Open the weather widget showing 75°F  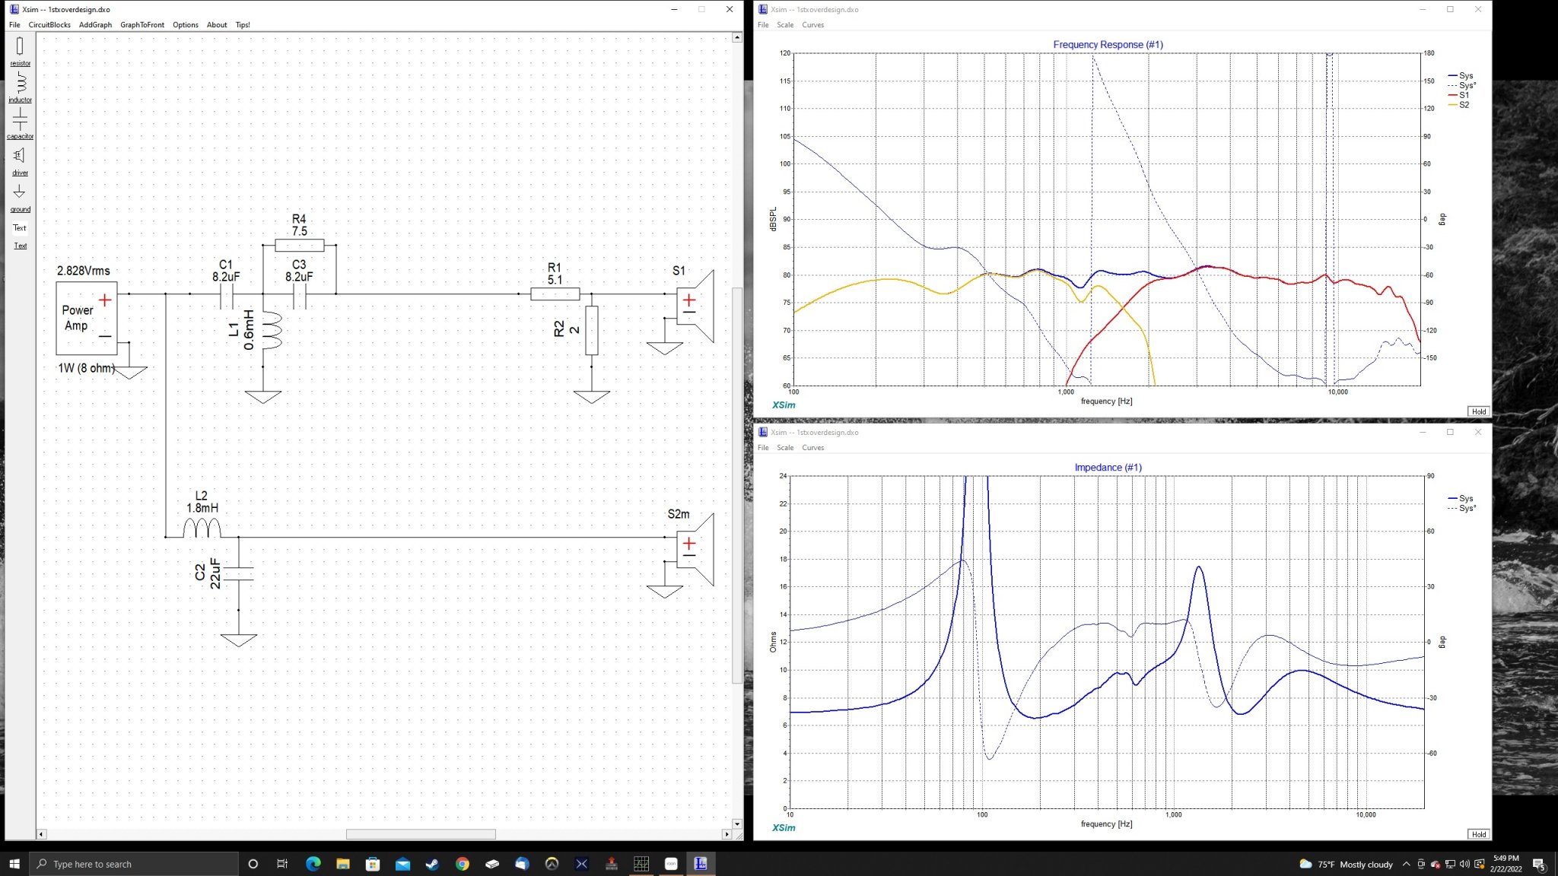[x=1346, y=864]
